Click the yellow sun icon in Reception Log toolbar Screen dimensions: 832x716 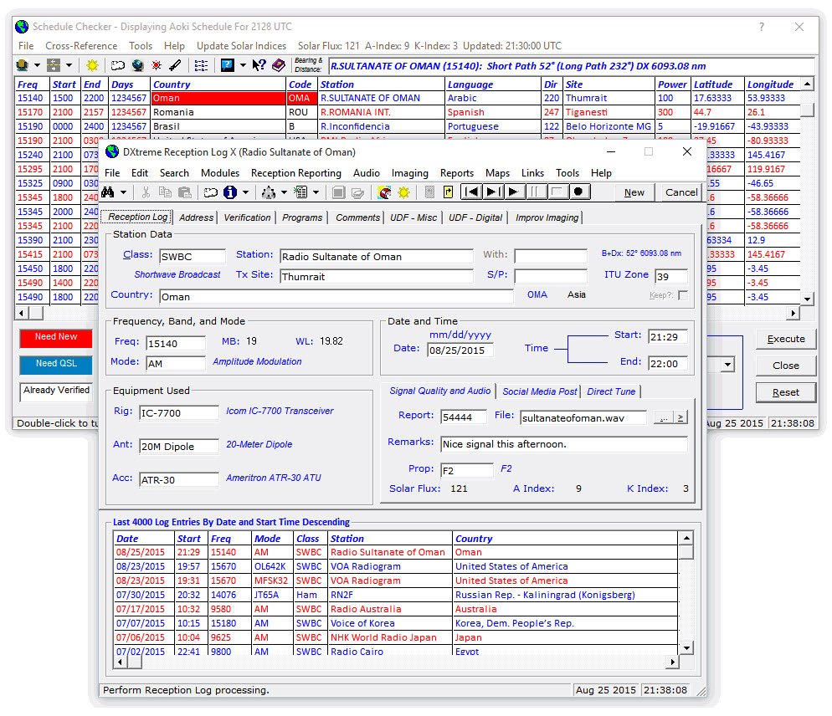[403, 192]
